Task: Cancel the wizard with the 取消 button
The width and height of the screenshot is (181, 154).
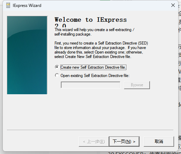Action: pos(159,142)
